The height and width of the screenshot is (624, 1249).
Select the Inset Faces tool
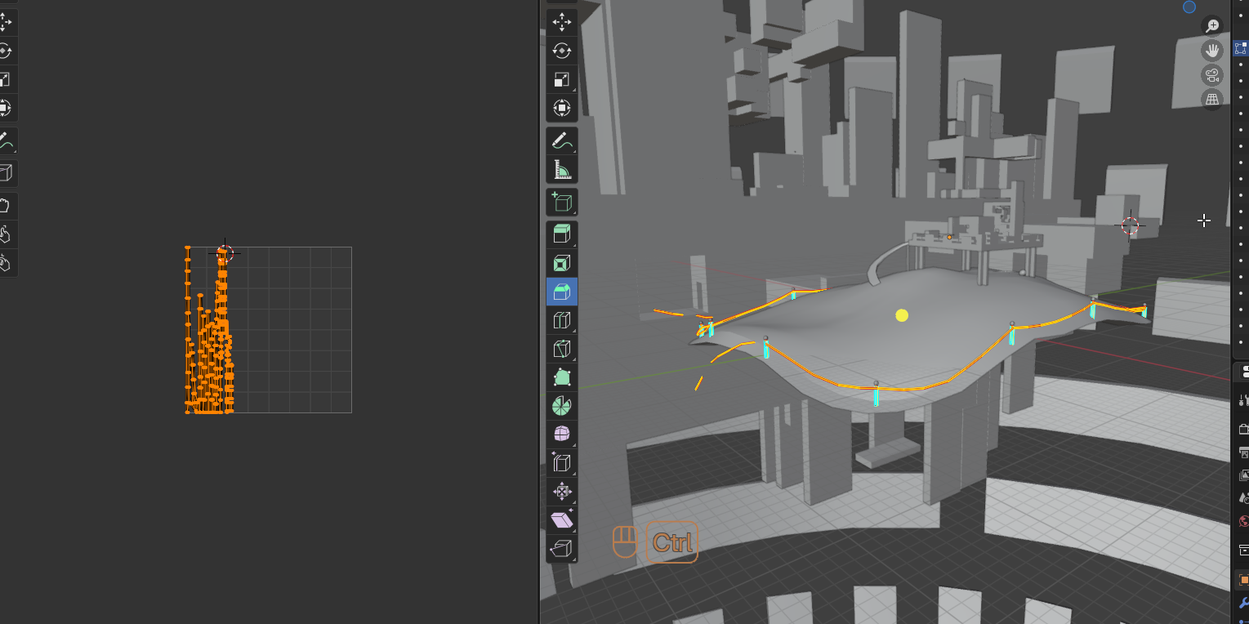[562, 262]
